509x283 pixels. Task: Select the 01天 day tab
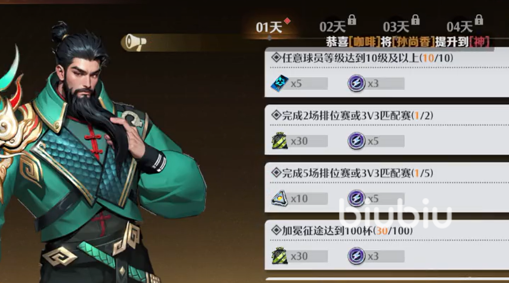click(269, 27)
